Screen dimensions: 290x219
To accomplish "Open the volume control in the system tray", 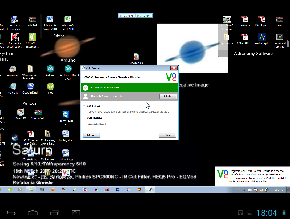I will click(250, 190).
